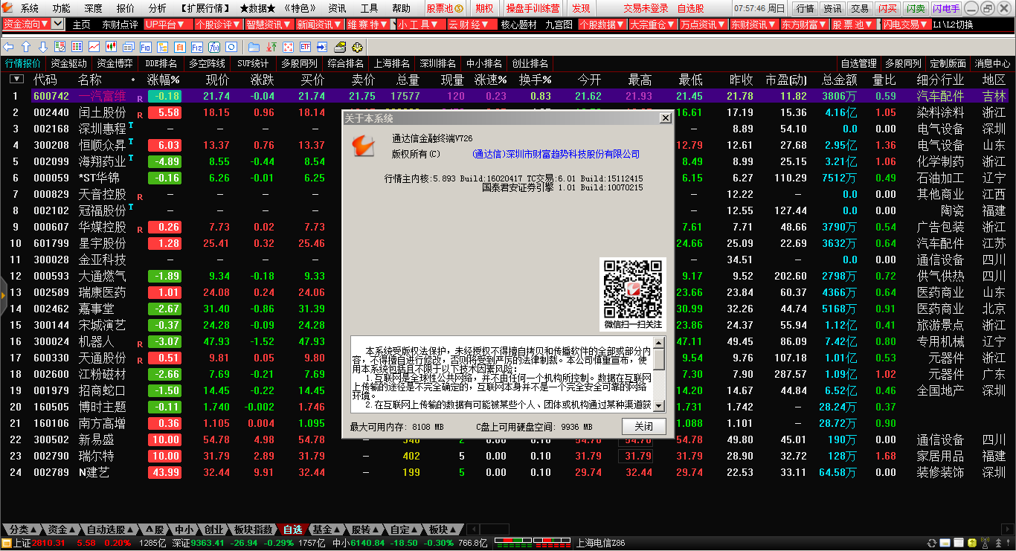The image size is (1016, 551).
Task: Click the left edge panel expander arrow
Action: [3, 294]
